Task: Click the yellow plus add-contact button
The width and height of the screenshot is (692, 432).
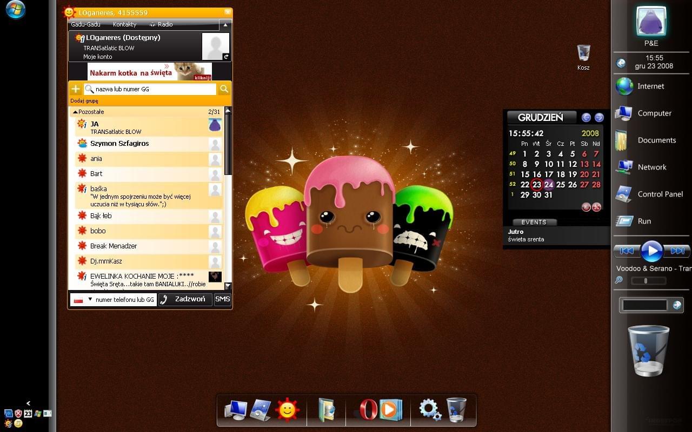Action: pyautogui.click(x=76, y=89)
